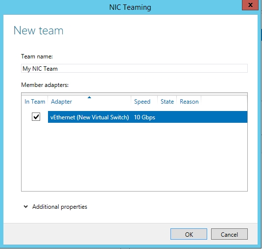The width and height of the screenshot is (262, 249).
Task: Click the Team name label
Action: coord(37,56)
